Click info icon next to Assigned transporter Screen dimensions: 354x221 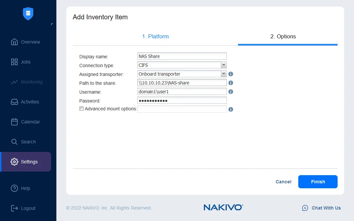(231, 74)
